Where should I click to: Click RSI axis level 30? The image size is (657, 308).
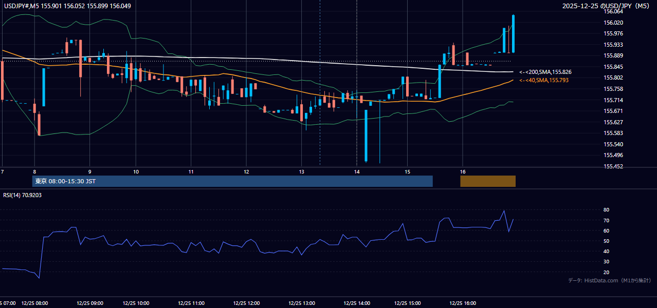pos(607,262)
